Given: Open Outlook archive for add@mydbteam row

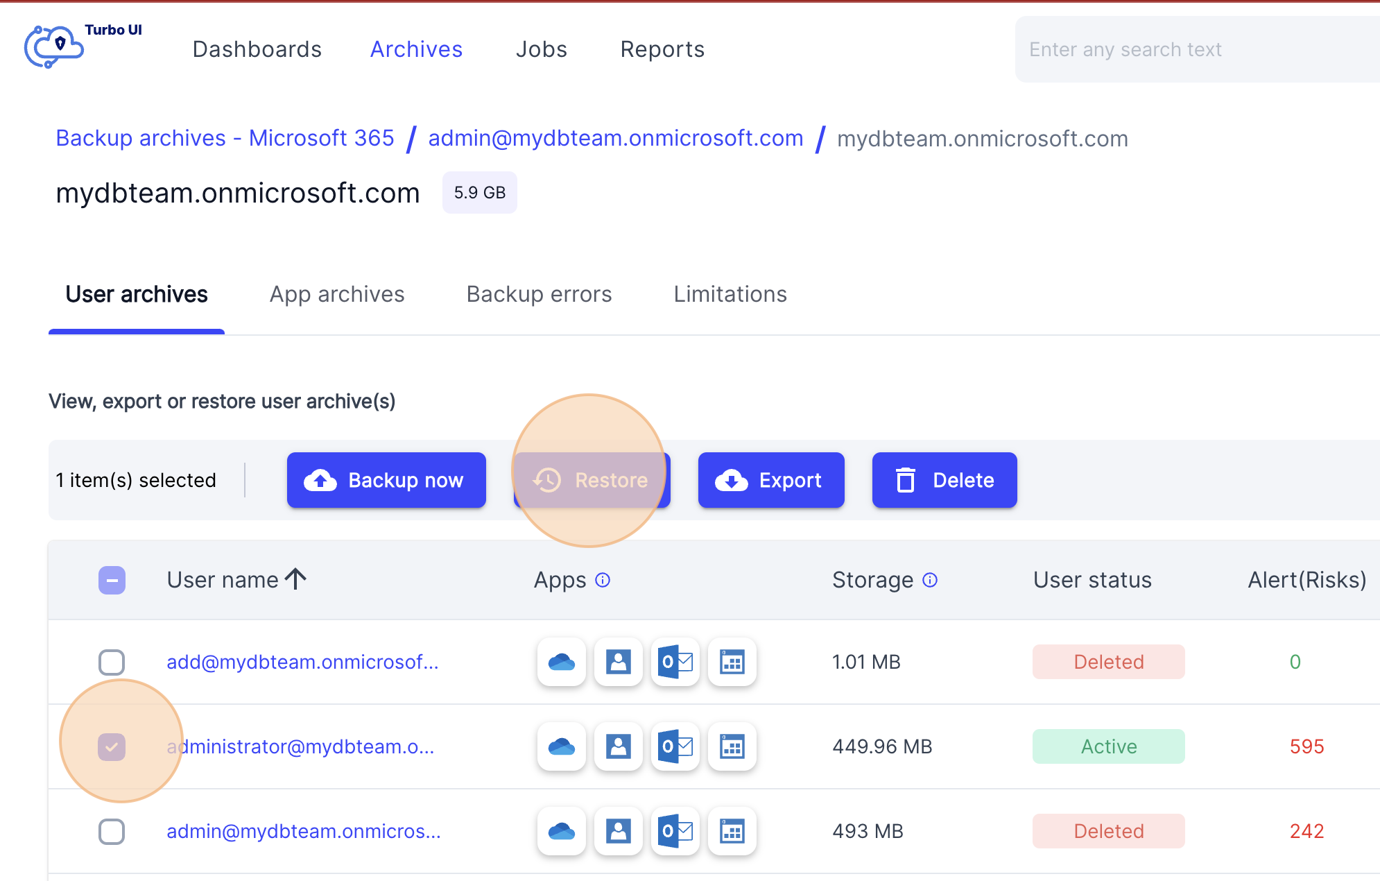Looking at the screenshot, I should click(675, 662).
